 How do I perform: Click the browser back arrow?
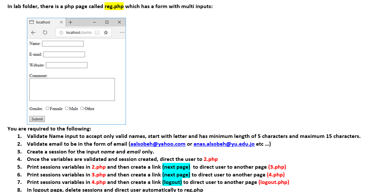(33, 32)
